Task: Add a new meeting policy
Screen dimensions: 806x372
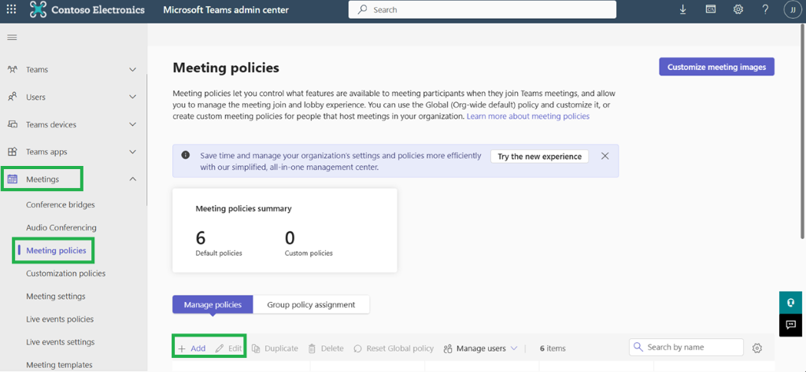Action: pos(192,348)
